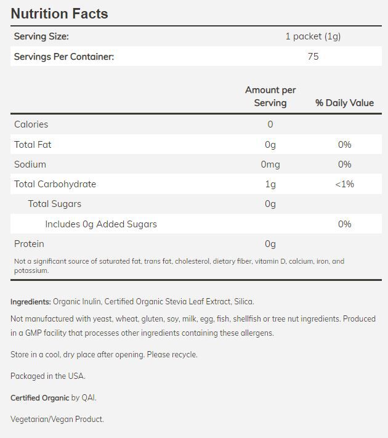The image size is (388, 438).
Task: Select the Calories row label
Action: pos(31,124)
